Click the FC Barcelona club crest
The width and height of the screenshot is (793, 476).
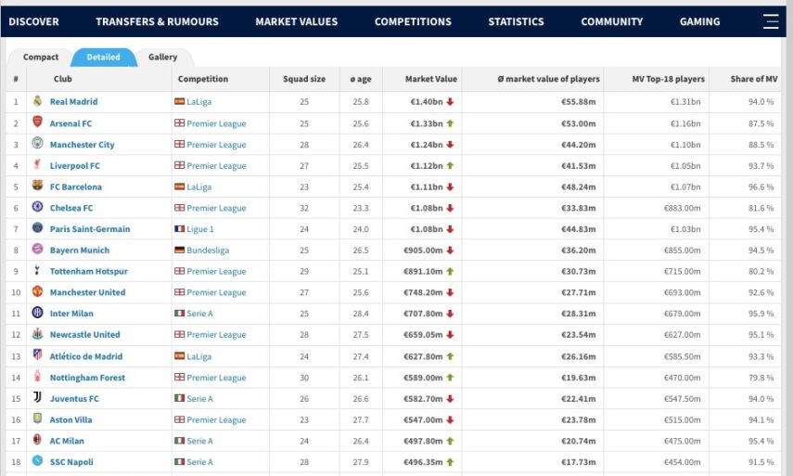tap(37, 187)
